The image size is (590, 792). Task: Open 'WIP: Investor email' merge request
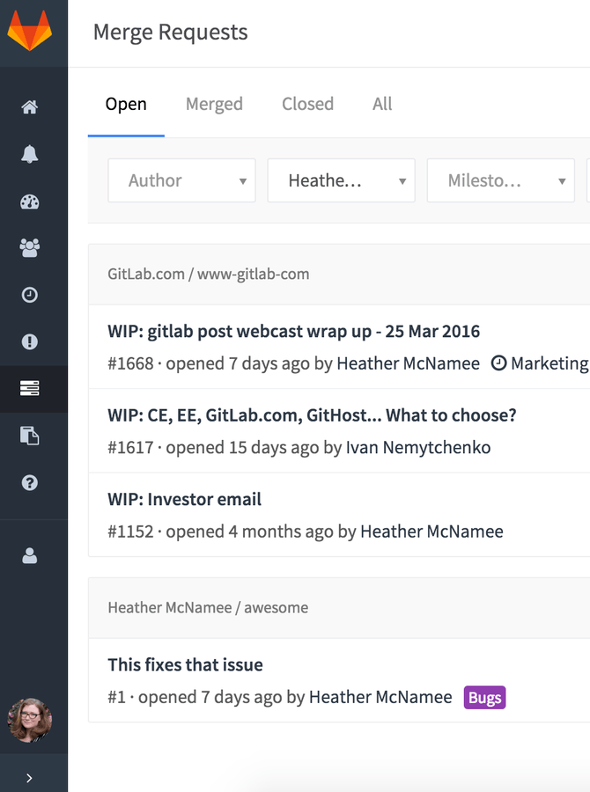coord(185,499)
